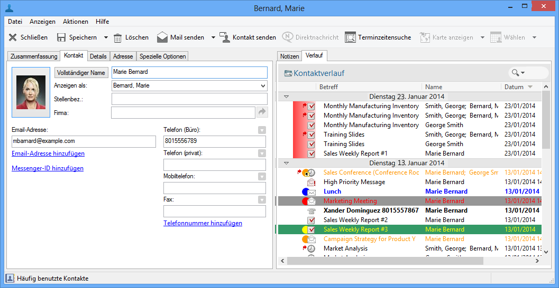559x288 pixels.
Task: Open the Datei menu
Action: click(15, 21)
